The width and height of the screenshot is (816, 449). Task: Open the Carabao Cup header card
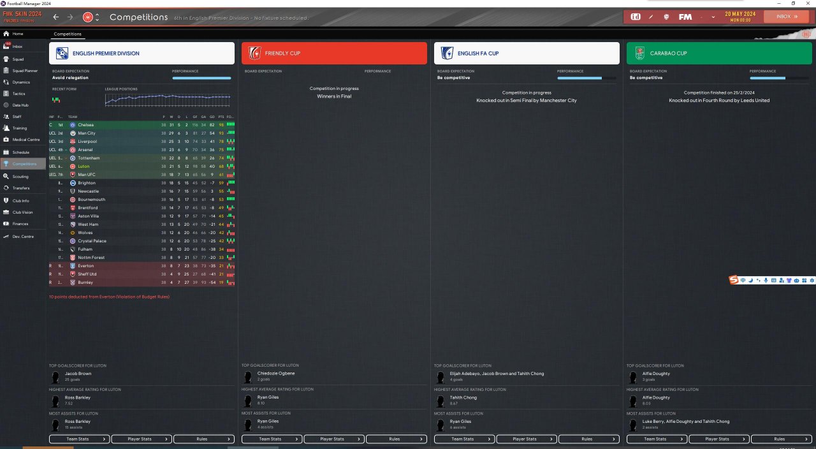719,53
